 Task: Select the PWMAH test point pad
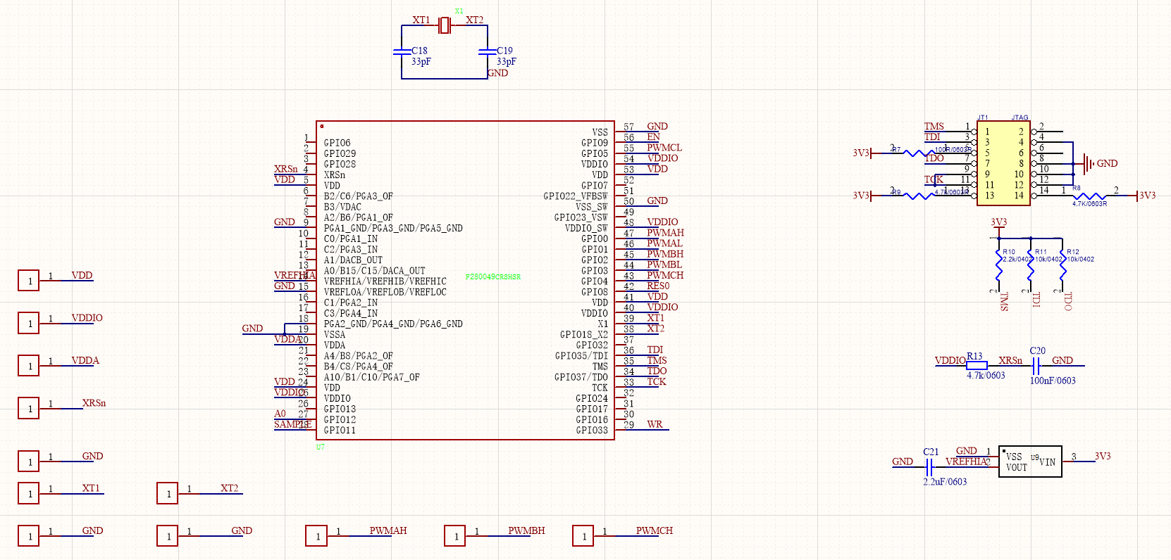click(316, 536)
